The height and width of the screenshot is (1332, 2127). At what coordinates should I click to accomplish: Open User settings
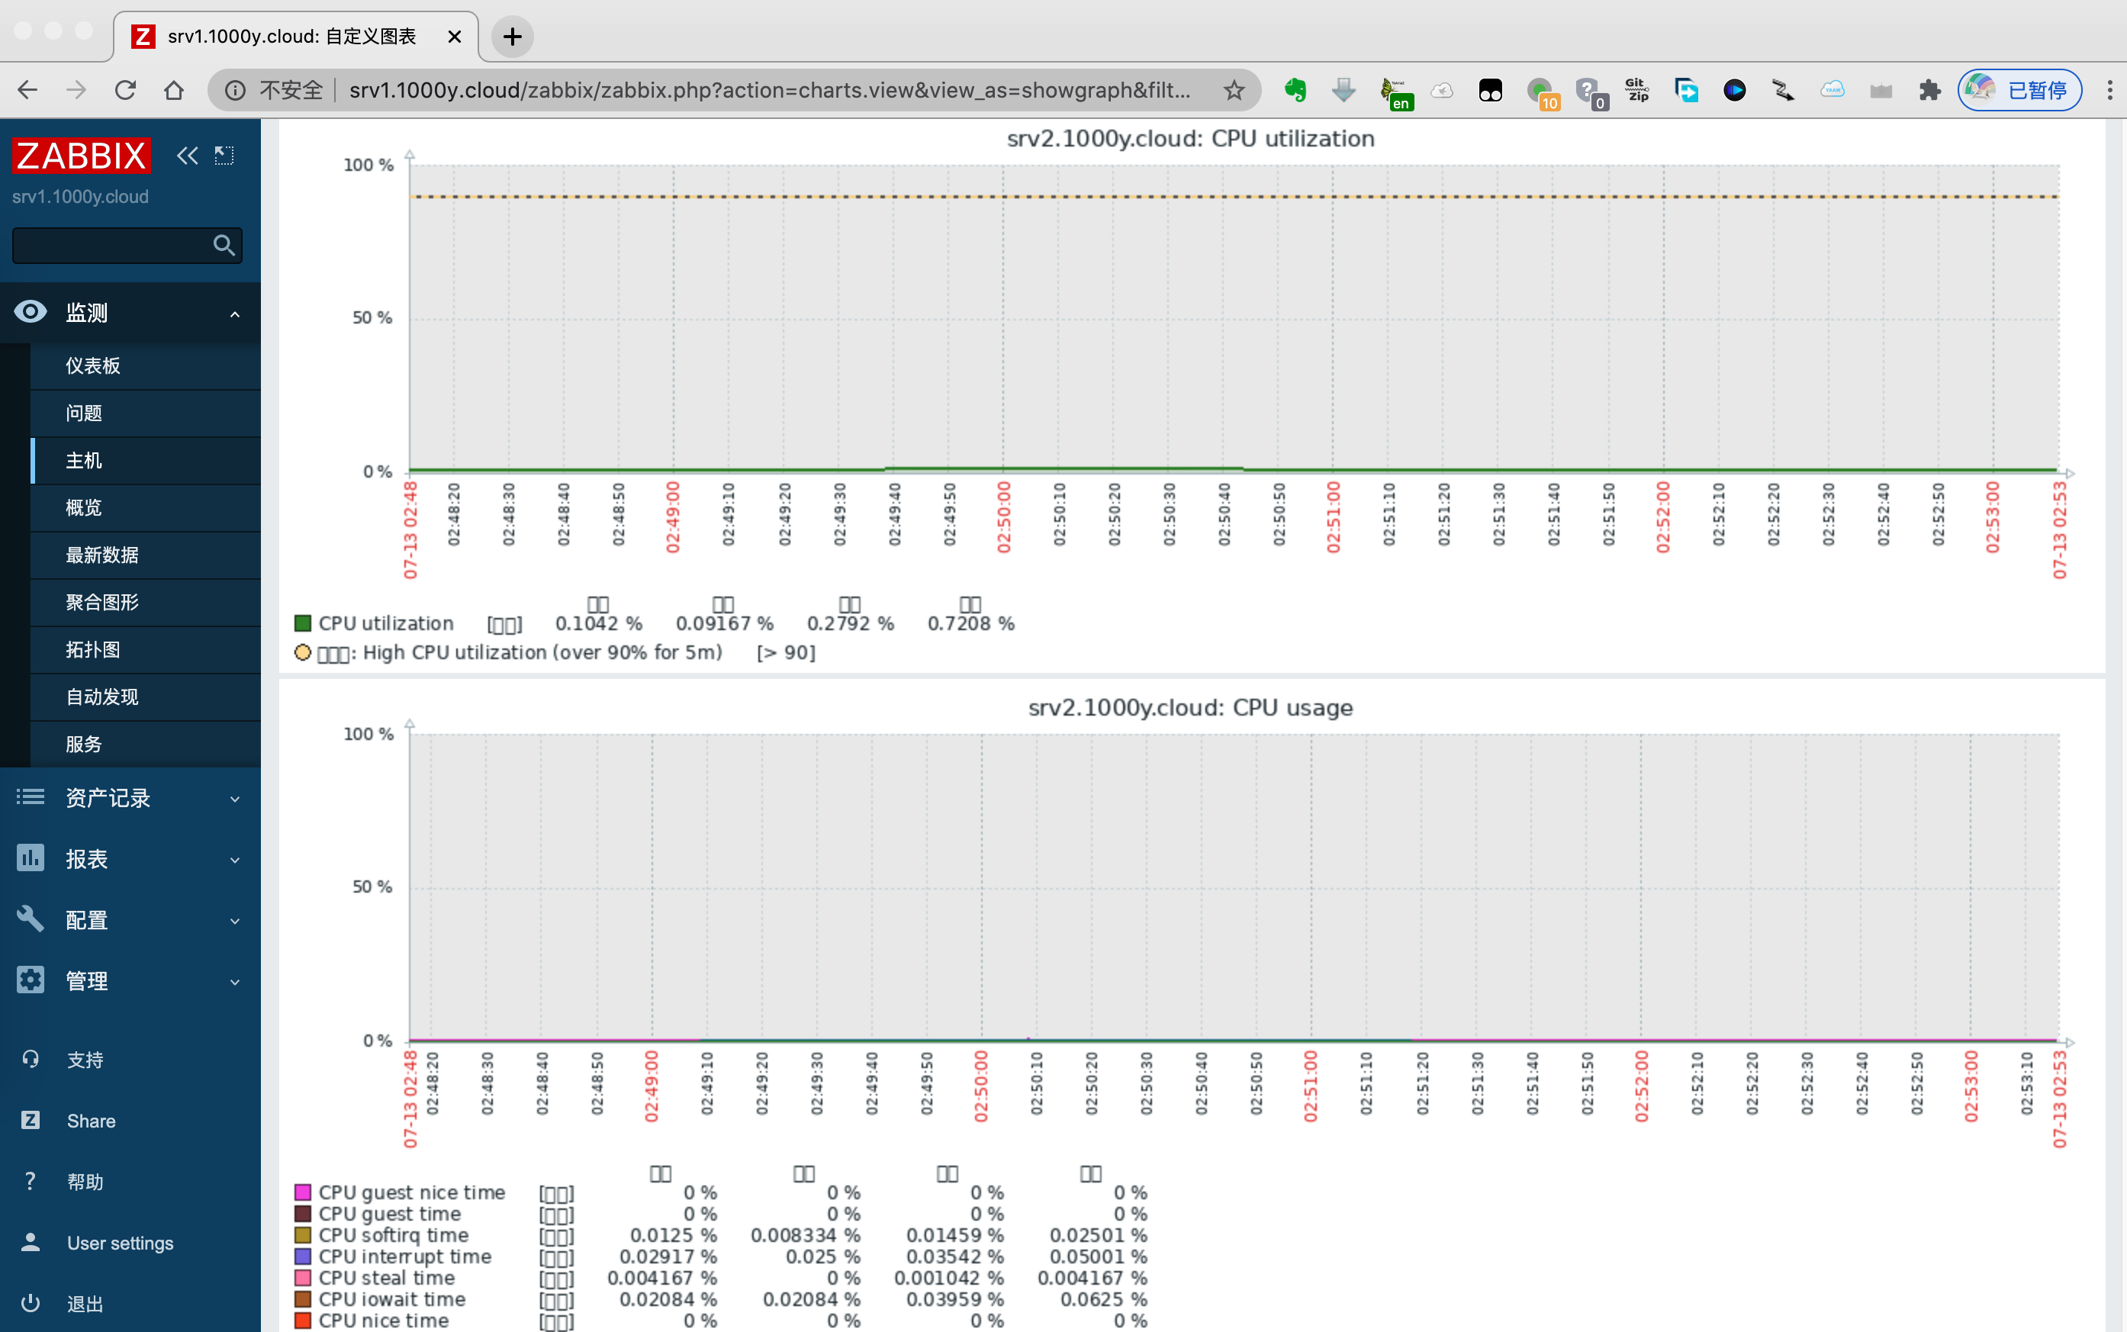coord(121,1242)
